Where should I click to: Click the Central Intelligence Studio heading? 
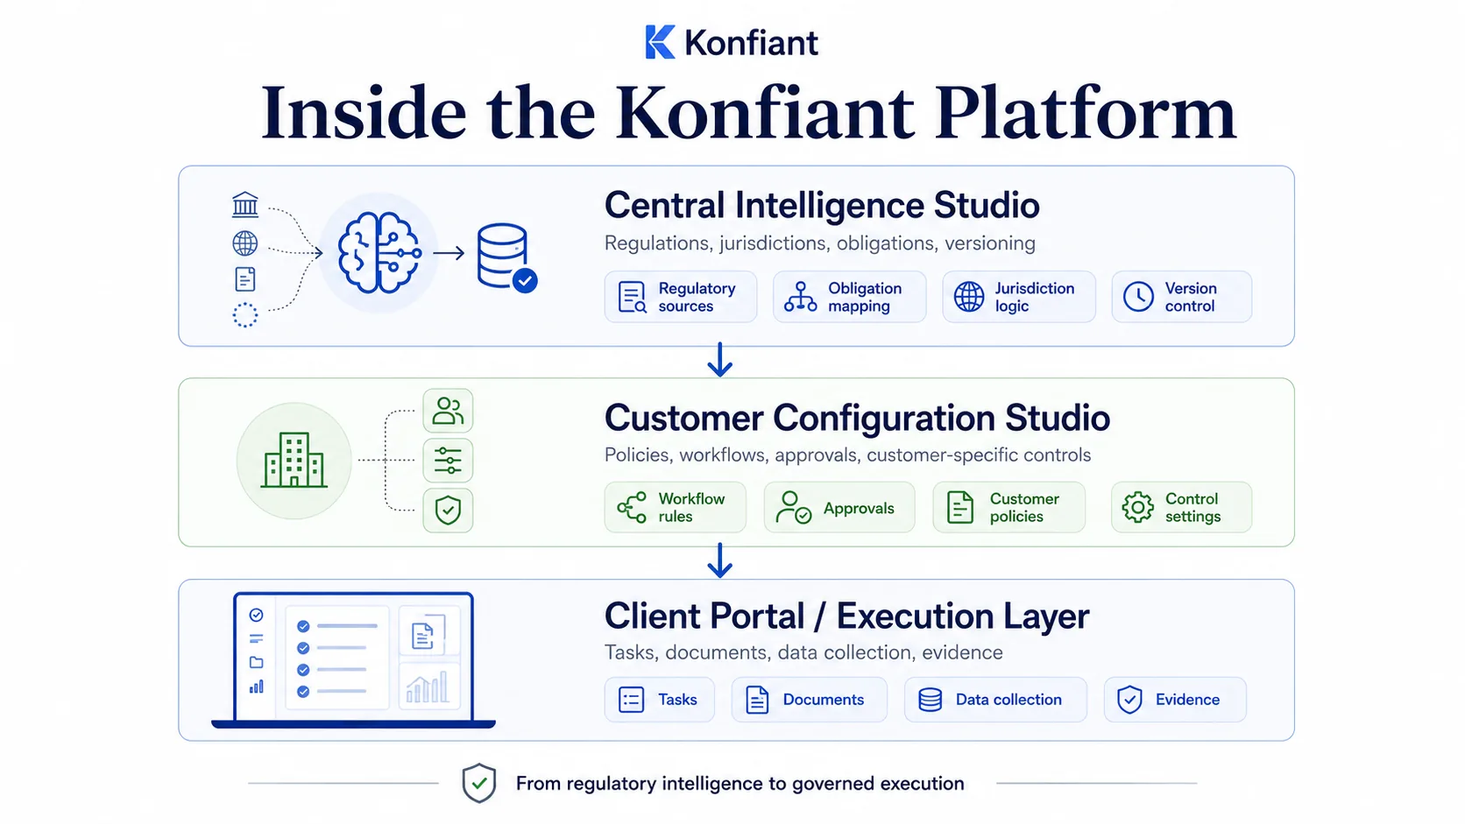822,206
